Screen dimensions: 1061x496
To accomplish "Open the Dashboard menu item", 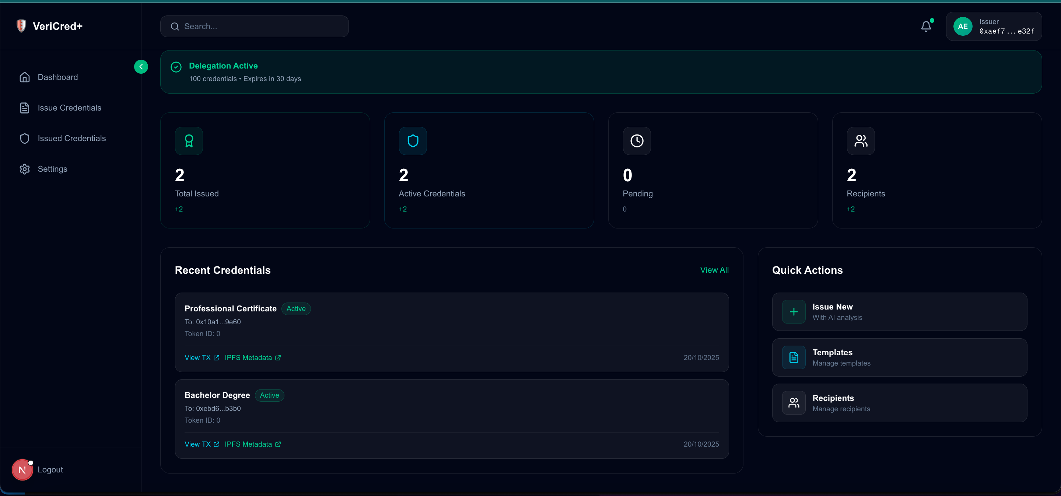I will click(58, 77).
